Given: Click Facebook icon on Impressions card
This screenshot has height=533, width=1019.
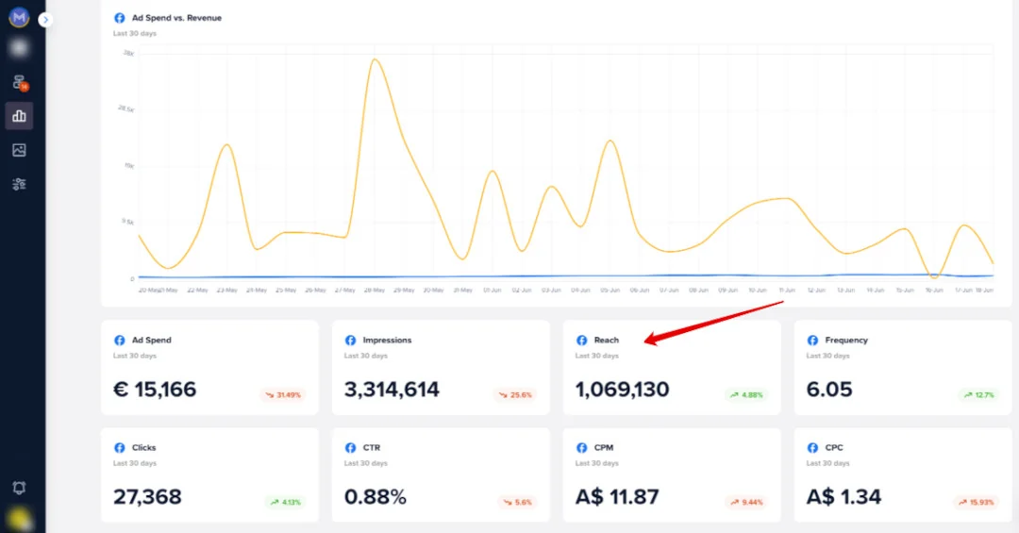Looking at the screenshot, I should pos(350,340).
